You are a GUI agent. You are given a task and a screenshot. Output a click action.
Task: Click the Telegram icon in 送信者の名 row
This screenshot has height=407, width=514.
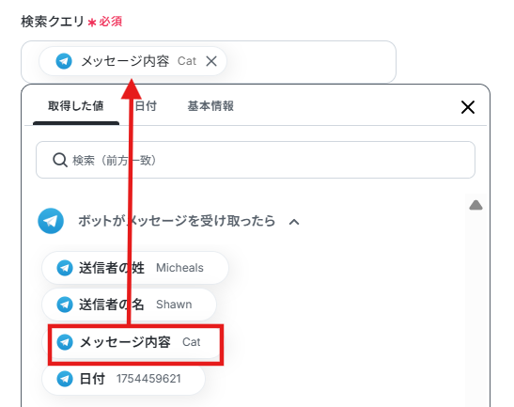pos(65,305)
